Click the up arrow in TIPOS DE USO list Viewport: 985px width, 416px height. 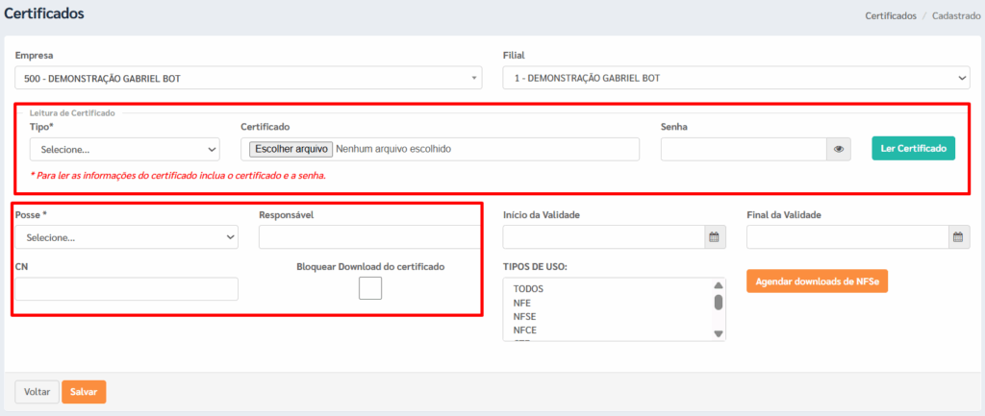click(719, 285)
